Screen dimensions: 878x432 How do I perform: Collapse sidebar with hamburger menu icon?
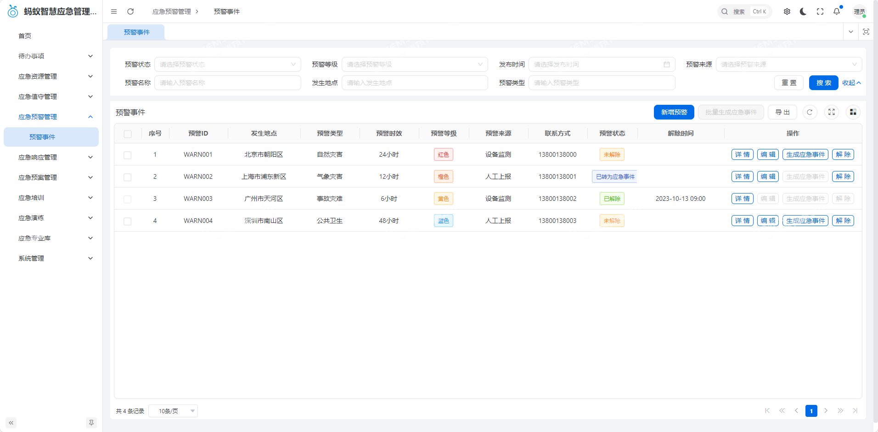coord(114,11)
